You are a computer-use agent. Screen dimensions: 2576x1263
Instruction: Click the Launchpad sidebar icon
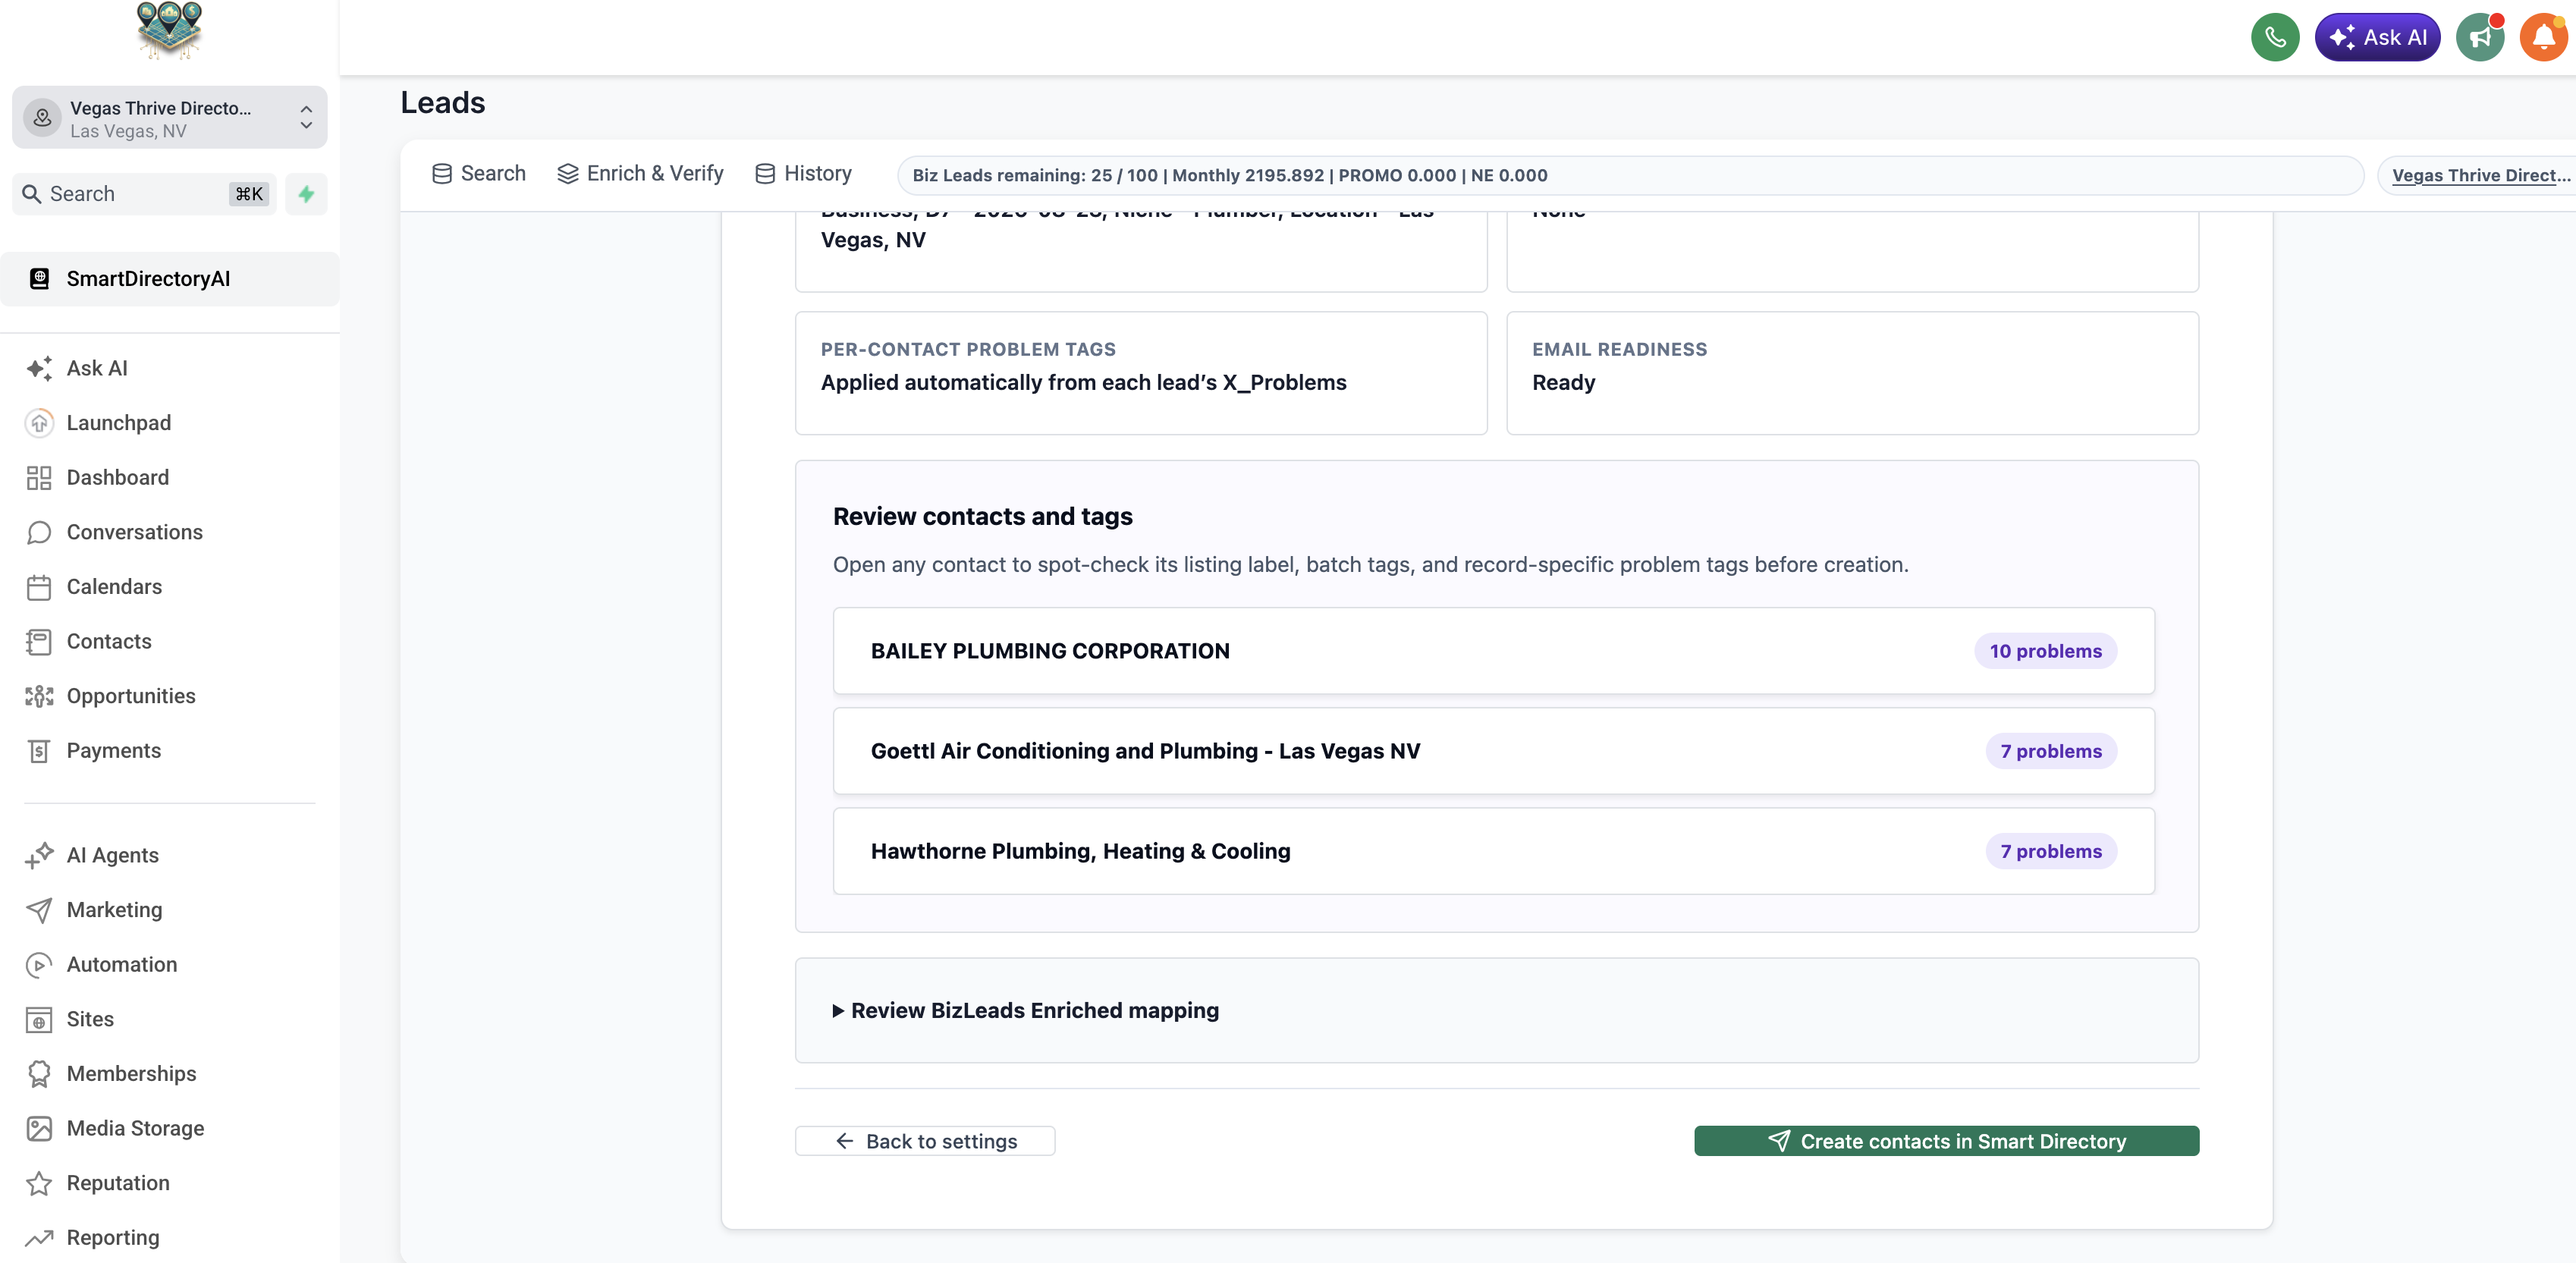point(39,423)
